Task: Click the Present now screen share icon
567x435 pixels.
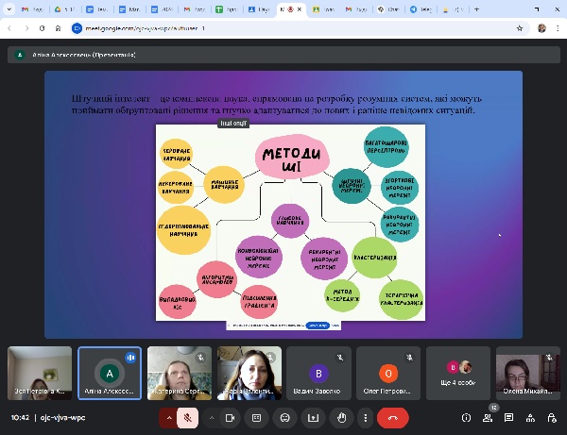Action: 313,417
